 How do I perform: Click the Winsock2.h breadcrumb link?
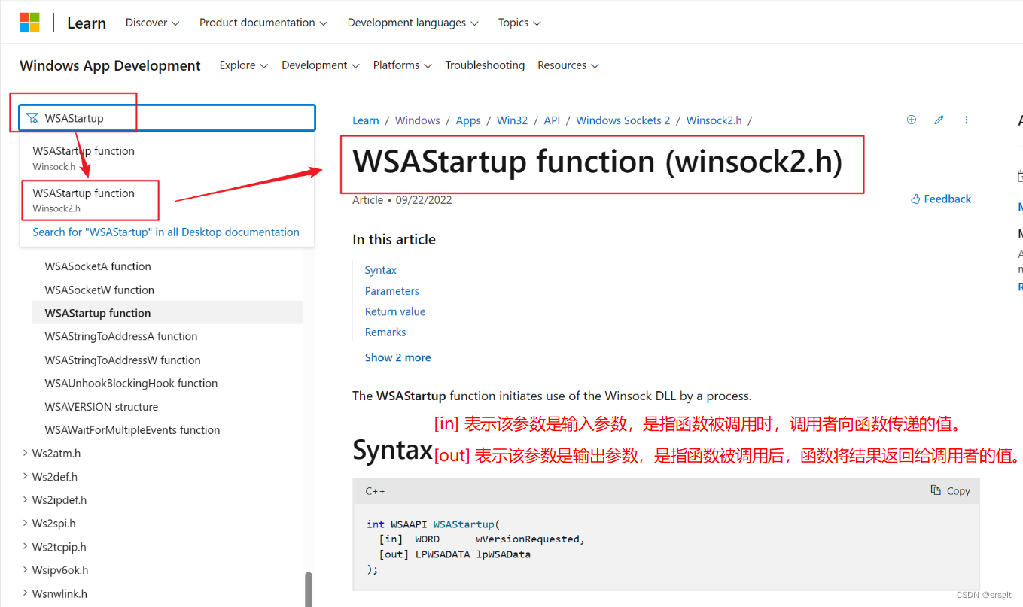click(x=713, y=120)
